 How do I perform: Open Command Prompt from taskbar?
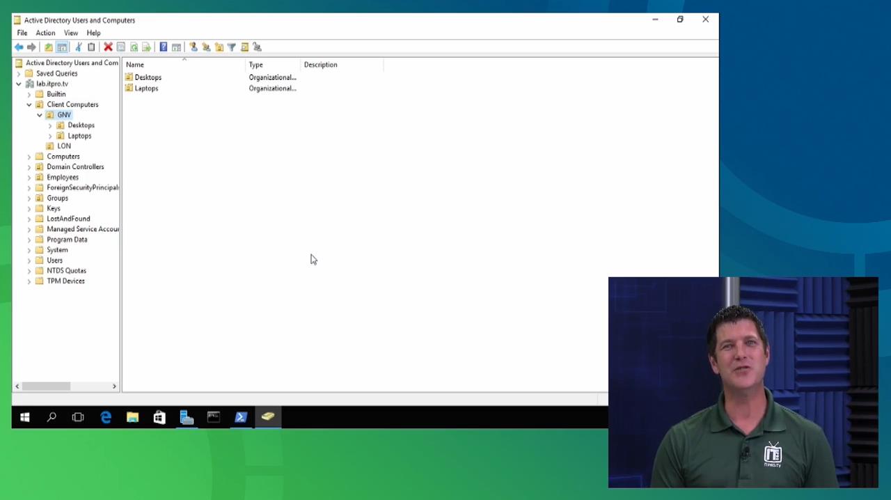click(214, 417)
